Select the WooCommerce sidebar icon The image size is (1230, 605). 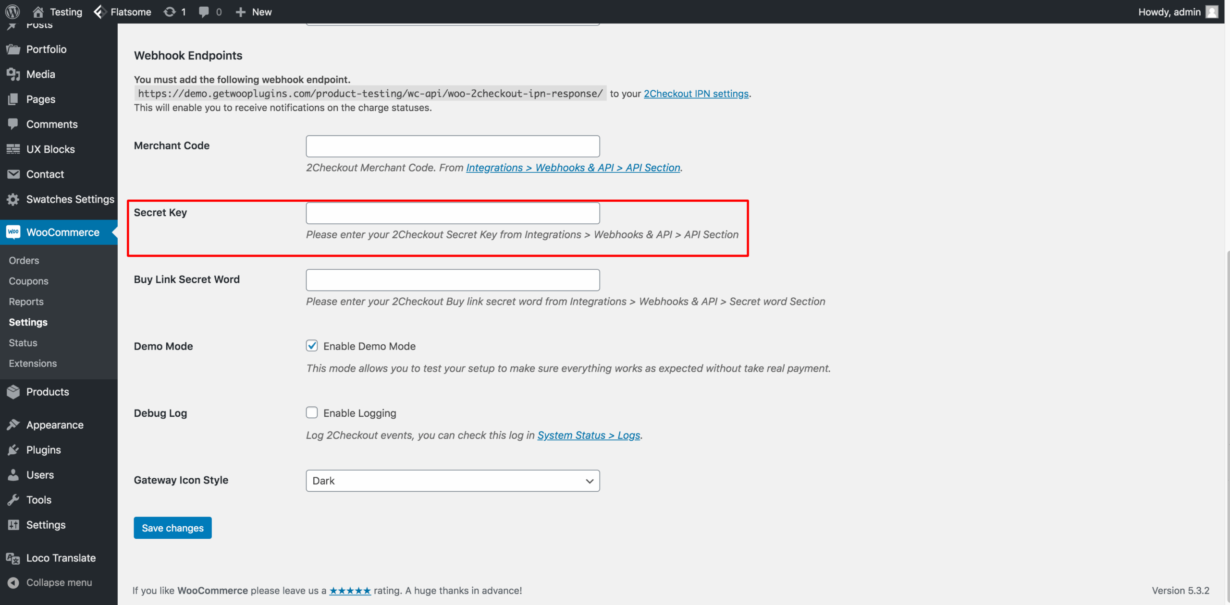[13, 232]
